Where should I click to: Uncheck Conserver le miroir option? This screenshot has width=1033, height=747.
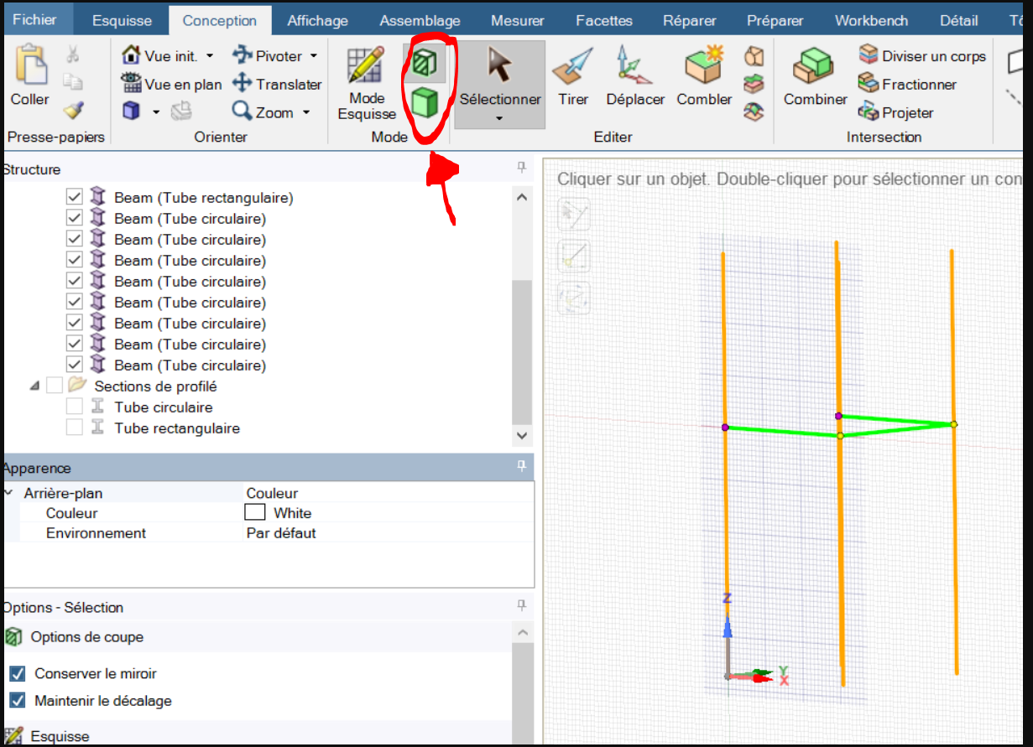pyautogui.click(x=18, y=674)
